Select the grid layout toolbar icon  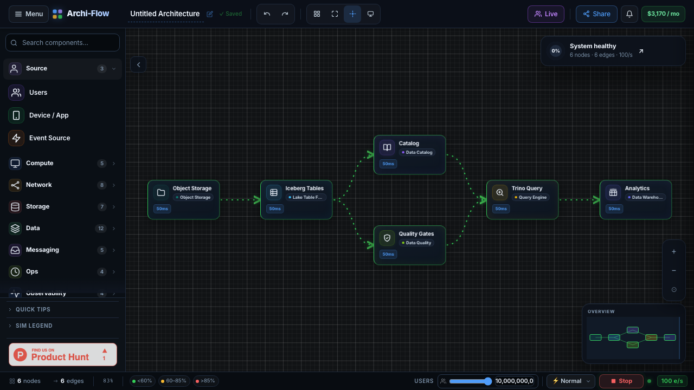click(317, 14)
